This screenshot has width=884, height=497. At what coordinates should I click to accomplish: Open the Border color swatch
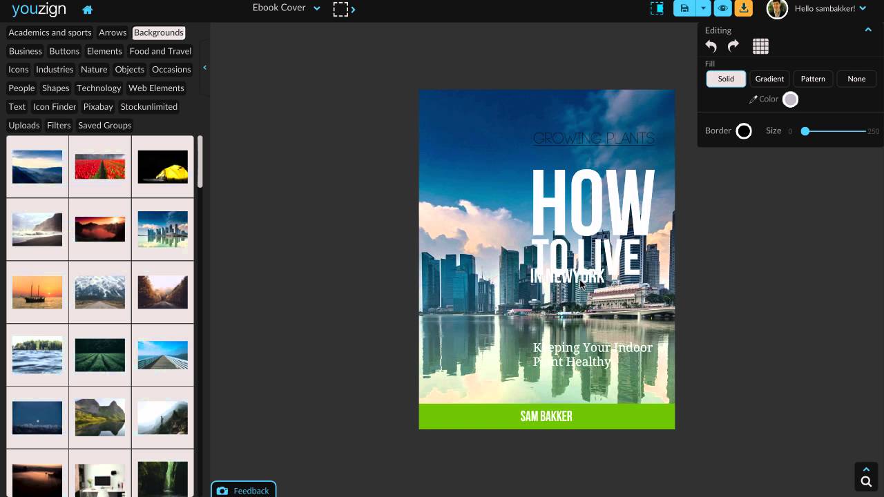744,131
